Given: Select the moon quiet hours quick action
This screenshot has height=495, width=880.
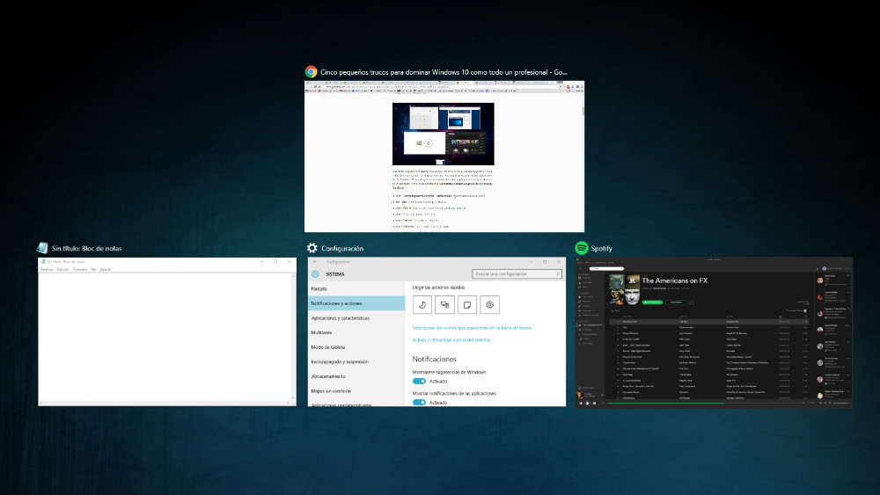Looking at the screenshot, I should 422,304.
